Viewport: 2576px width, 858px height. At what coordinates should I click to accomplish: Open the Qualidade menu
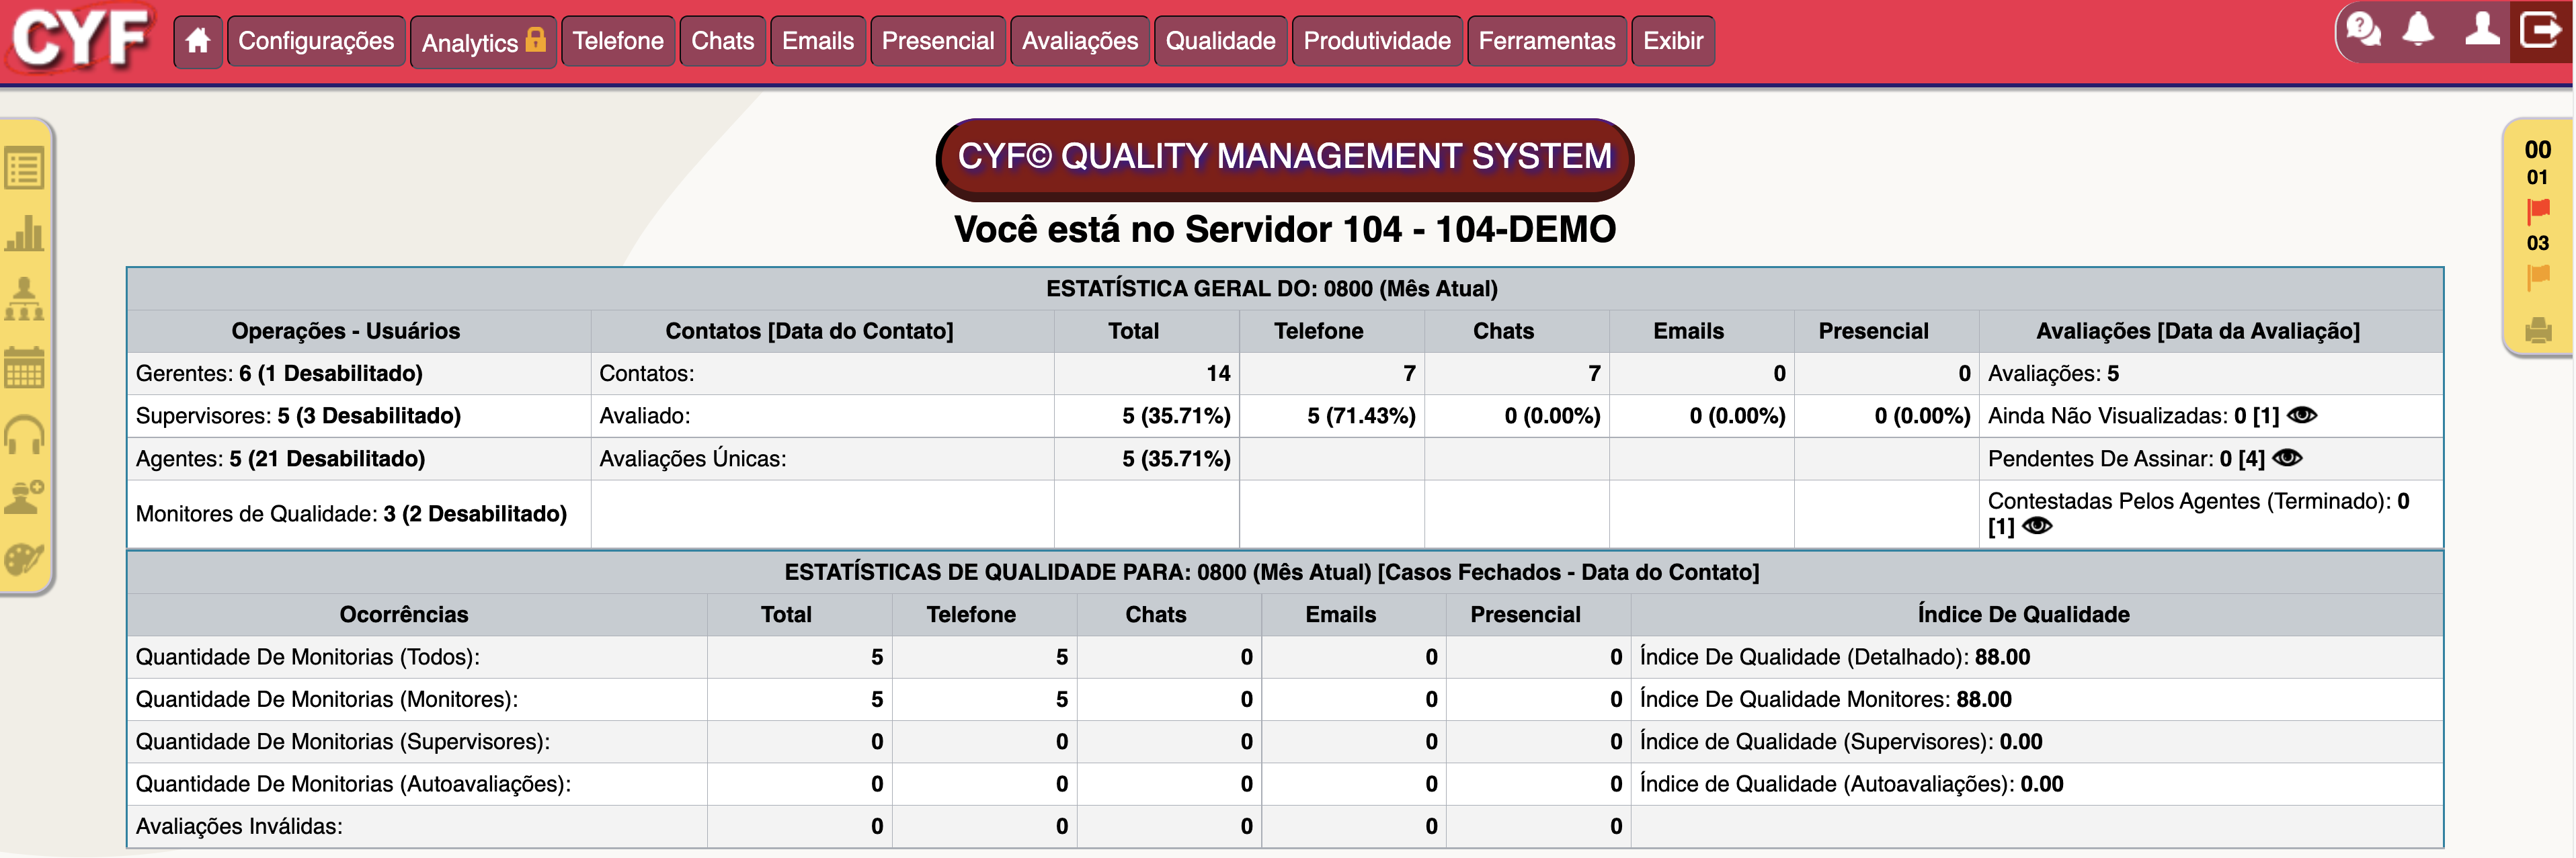(x=1221, y=41)
